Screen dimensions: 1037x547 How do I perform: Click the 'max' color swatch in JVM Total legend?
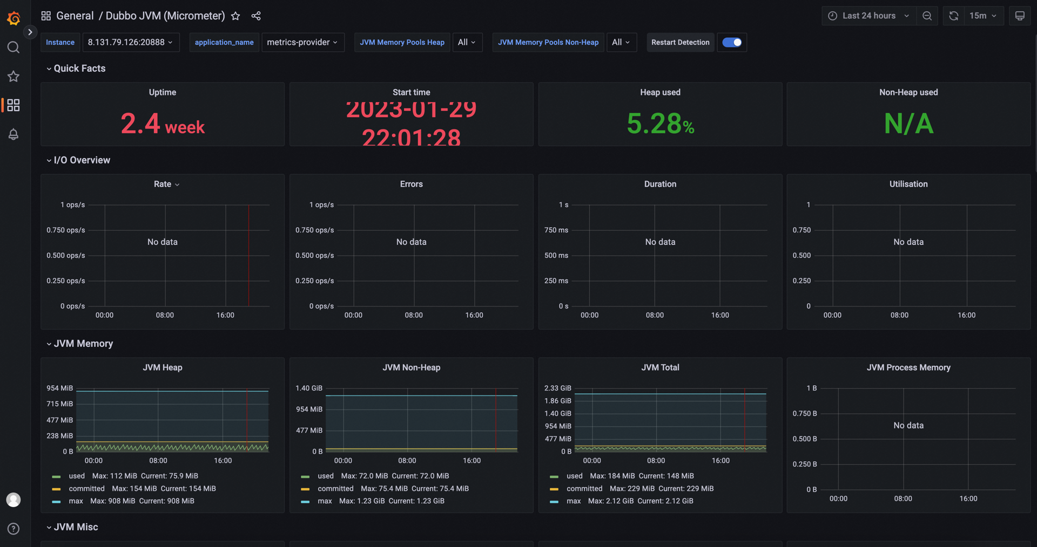554,502
